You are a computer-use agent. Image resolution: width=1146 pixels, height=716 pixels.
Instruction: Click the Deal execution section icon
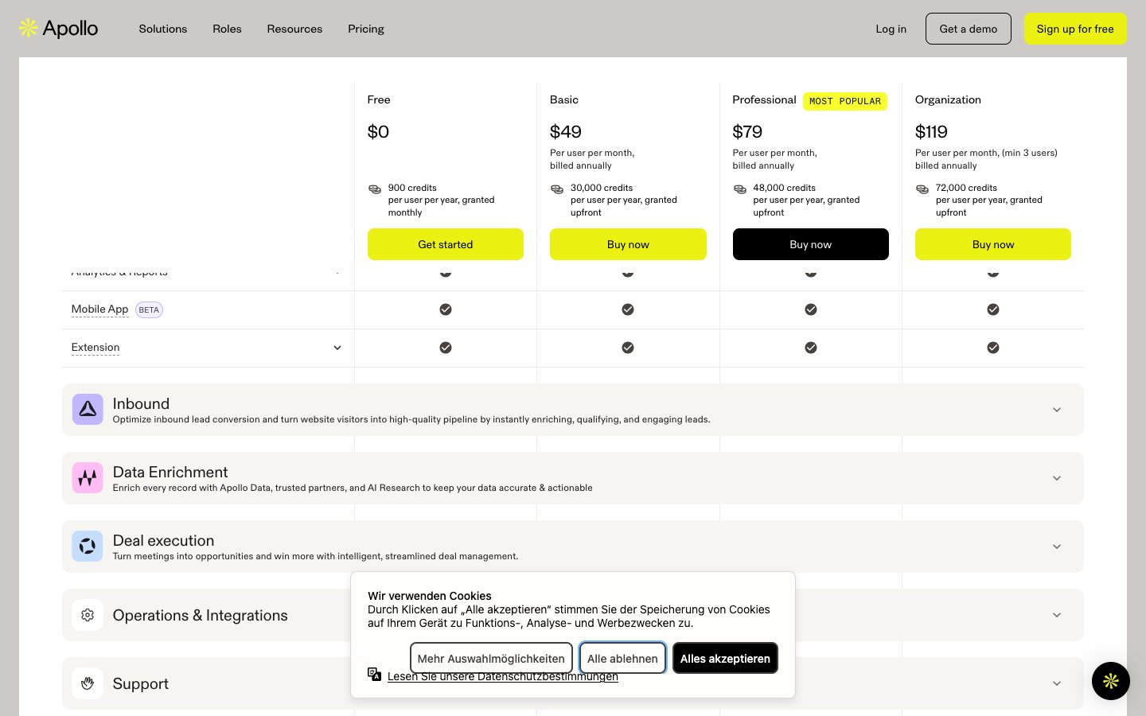coord(88,547)
